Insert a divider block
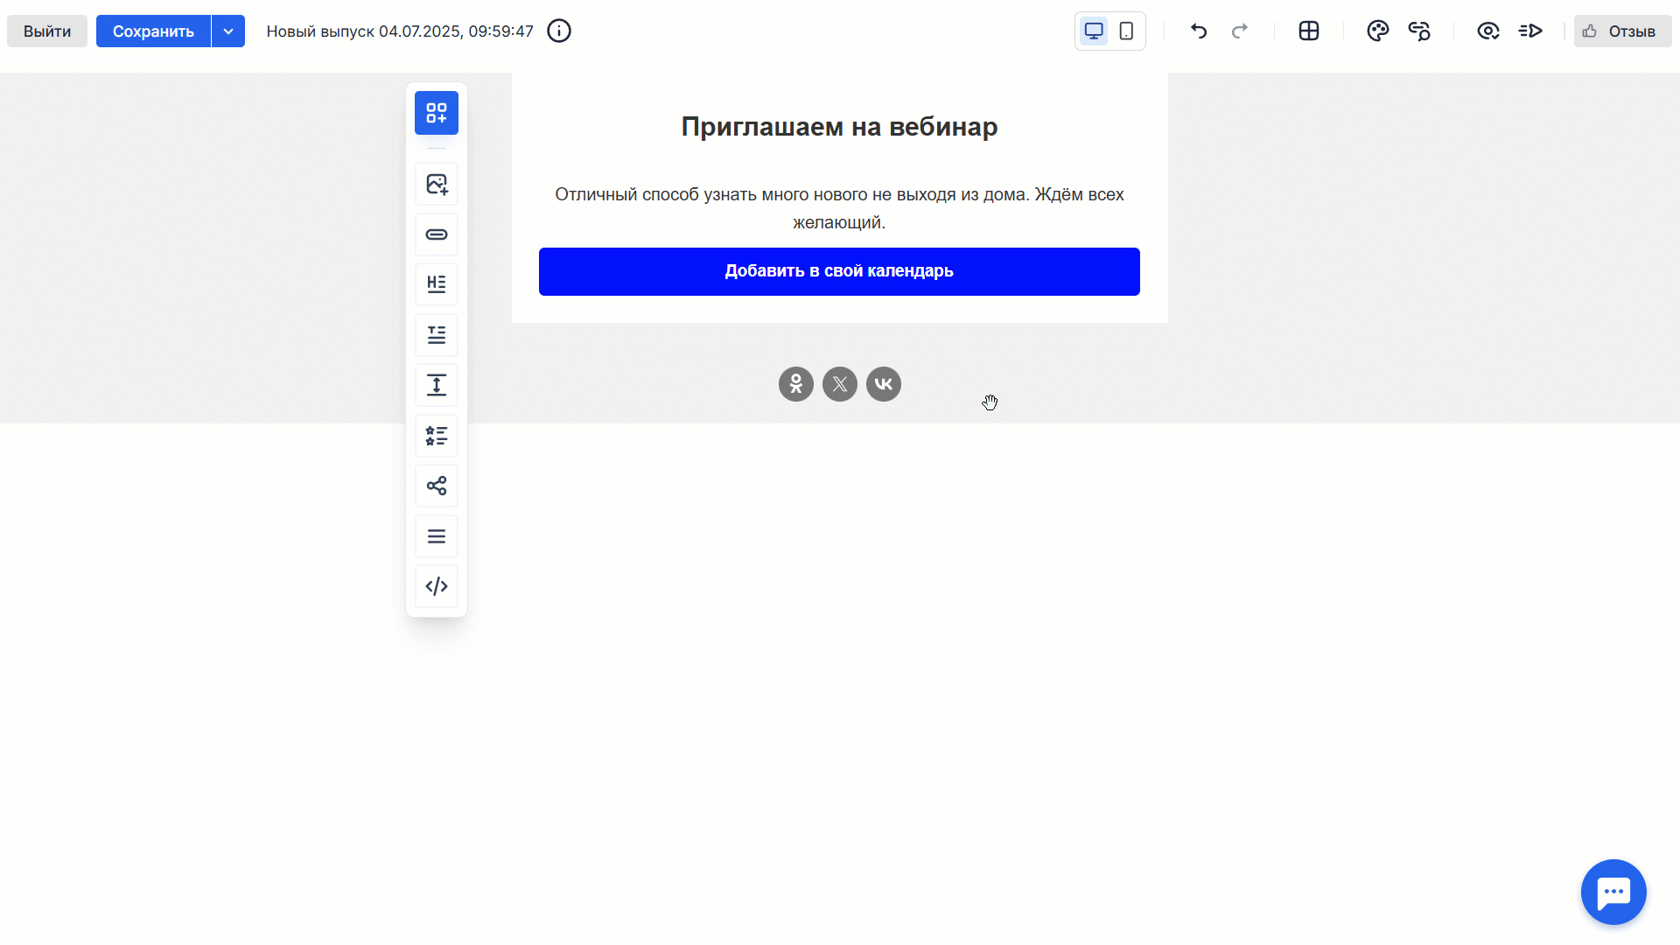This screenshot has width=1680, height=945. click(x=436, y=536)
